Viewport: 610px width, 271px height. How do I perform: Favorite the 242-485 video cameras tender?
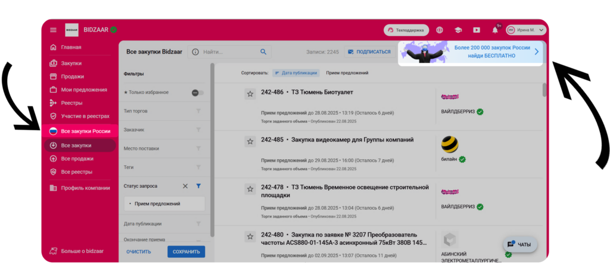(250, 141)
